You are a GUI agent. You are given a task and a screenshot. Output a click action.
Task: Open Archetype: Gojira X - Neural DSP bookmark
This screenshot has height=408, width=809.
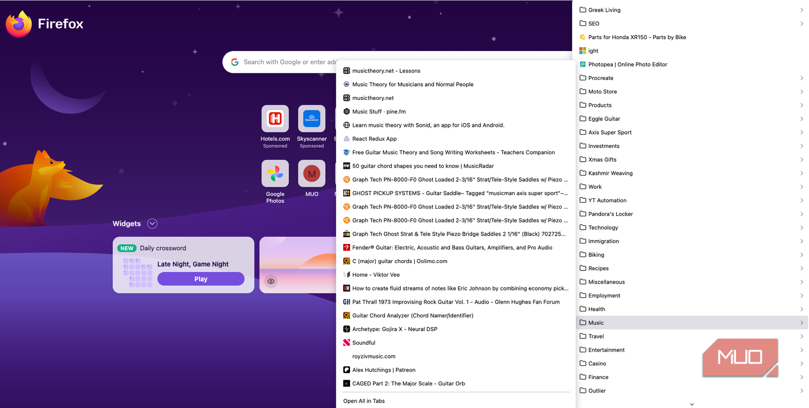tap(456, 329)
